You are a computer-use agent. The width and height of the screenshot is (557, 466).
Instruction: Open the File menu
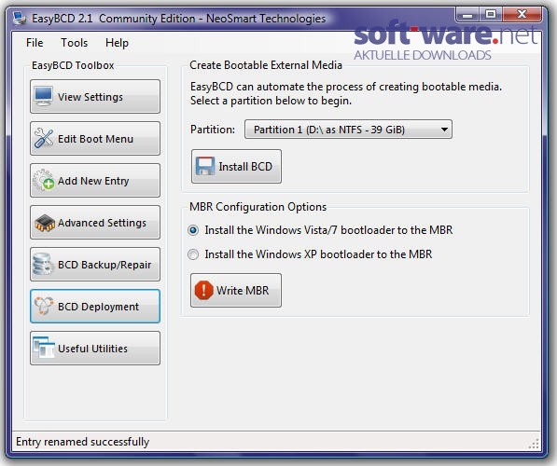point(35,43)
